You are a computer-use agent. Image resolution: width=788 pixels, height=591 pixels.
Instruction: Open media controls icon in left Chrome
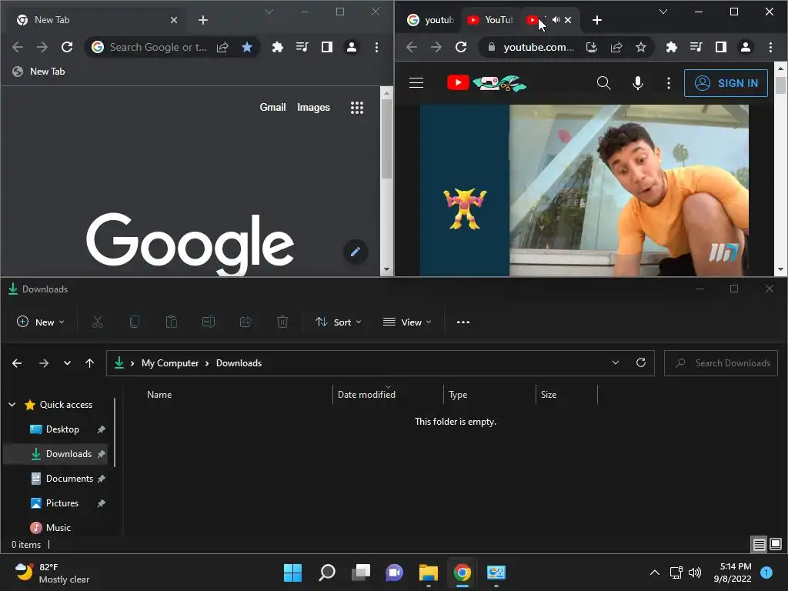[x=302, y=47]
